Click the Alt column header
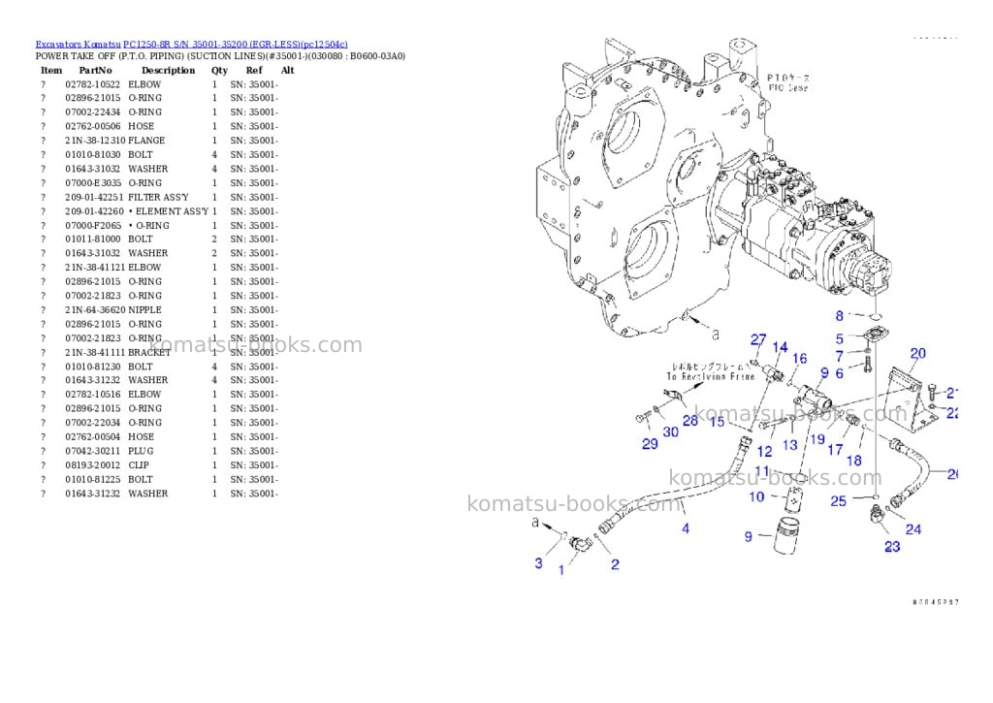993x703 pixels. [x=287, y=70]
